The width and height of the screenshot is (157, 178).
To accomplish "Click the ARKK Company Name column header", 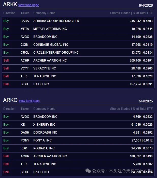I will (44, 13).
